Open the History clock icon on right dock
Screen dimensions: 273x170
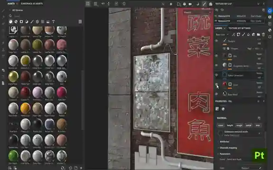[270, 37]
